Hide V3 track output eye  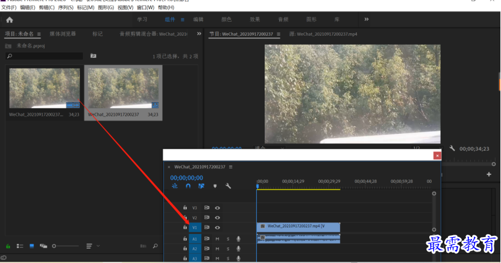(x=217, y=208)
